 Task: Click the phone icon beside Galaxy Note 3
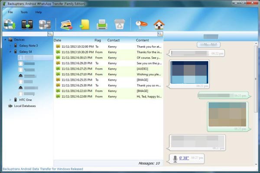pyautogui.click(x=16, y=45)
